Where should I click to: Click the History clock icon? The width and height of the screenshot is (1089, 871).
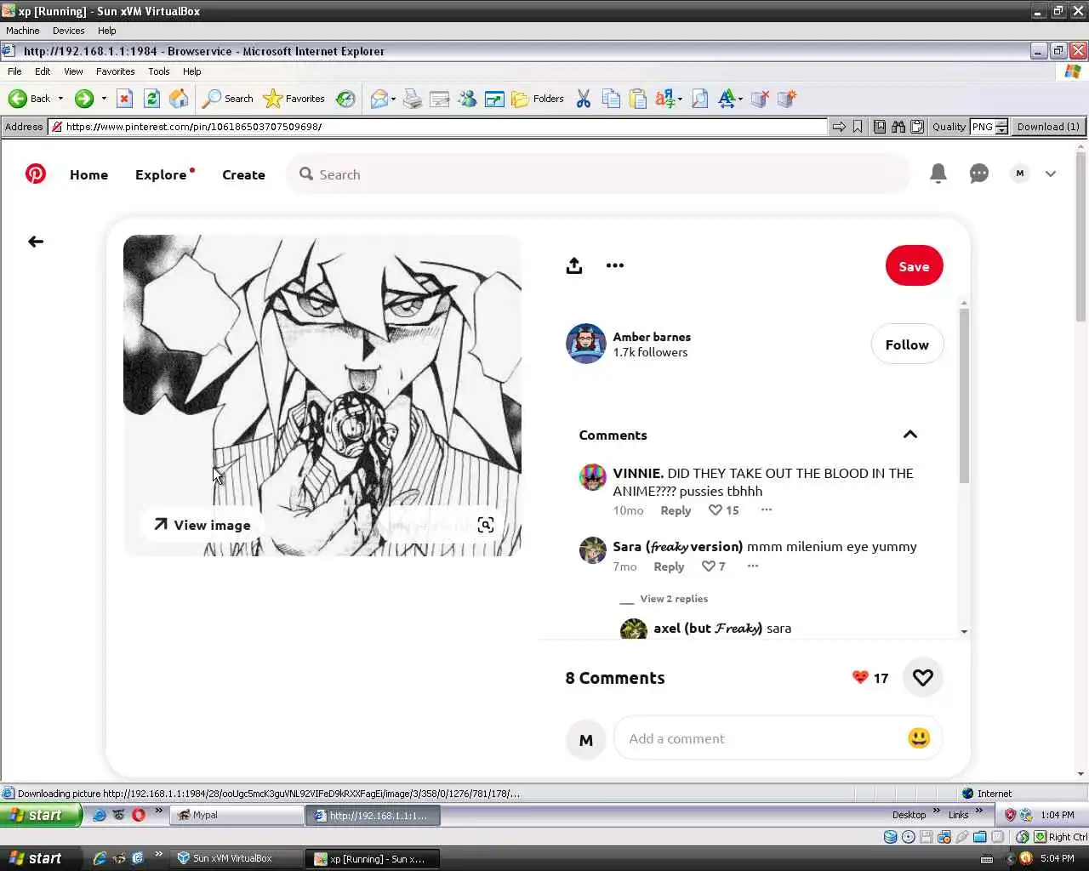345,99
